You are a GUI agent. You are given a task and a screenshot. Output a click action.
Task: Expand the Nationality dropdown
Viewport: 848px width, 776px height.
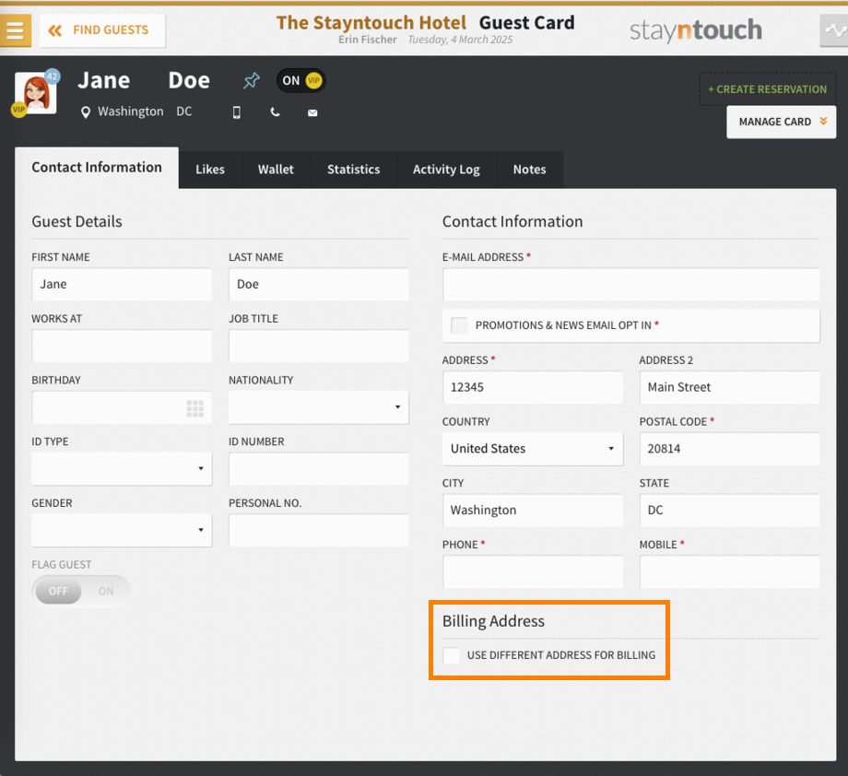coord(319,407)
